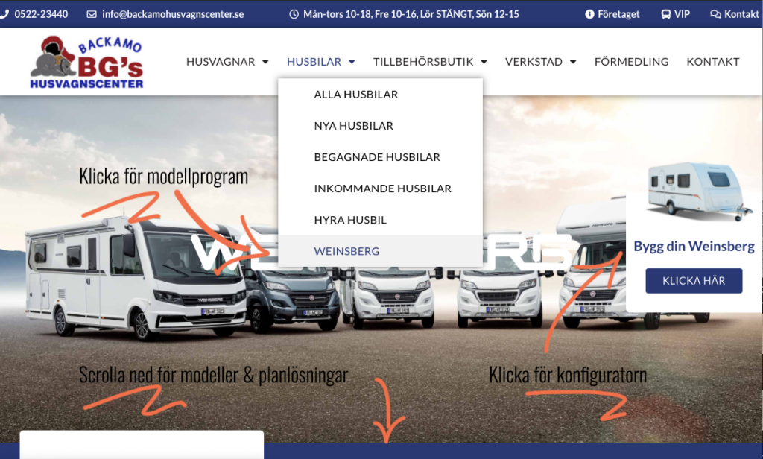Open the Husvagnar menu
The height and width of the screenshot is (459, 763).
(x=221, y=62)
